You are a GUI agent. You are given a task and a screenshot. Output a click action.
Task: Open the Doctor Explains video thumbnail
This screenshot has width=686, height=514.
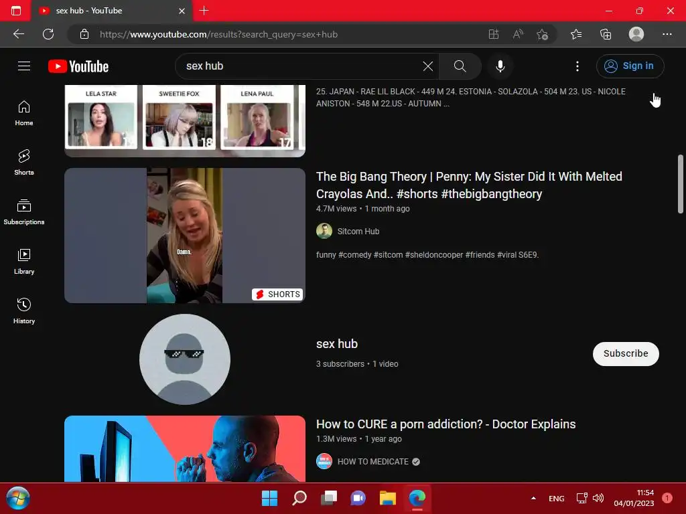(185, 449)
